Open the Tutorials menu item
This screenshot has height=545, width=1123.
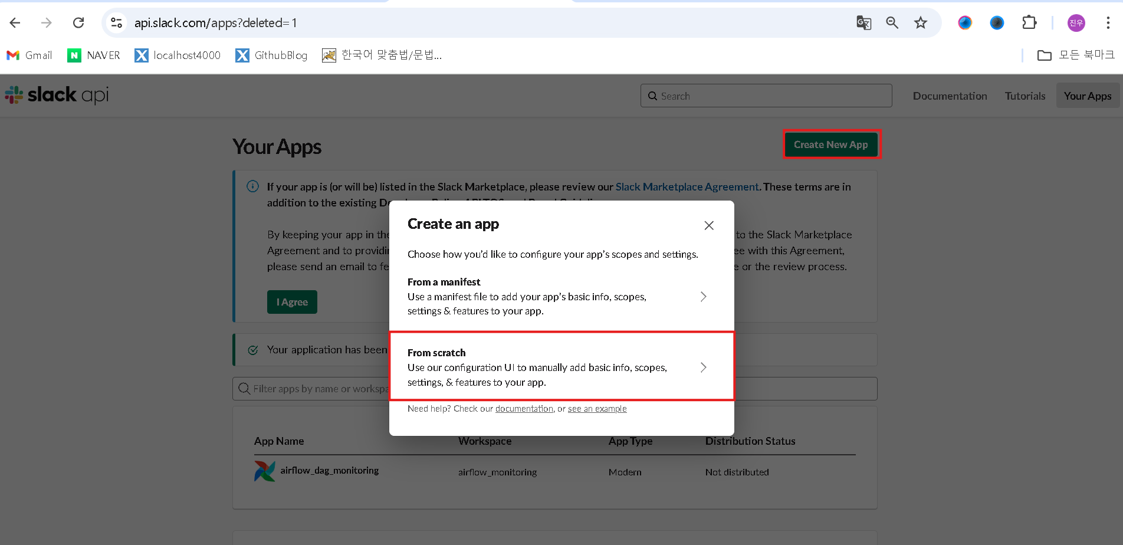point(1025,96)
